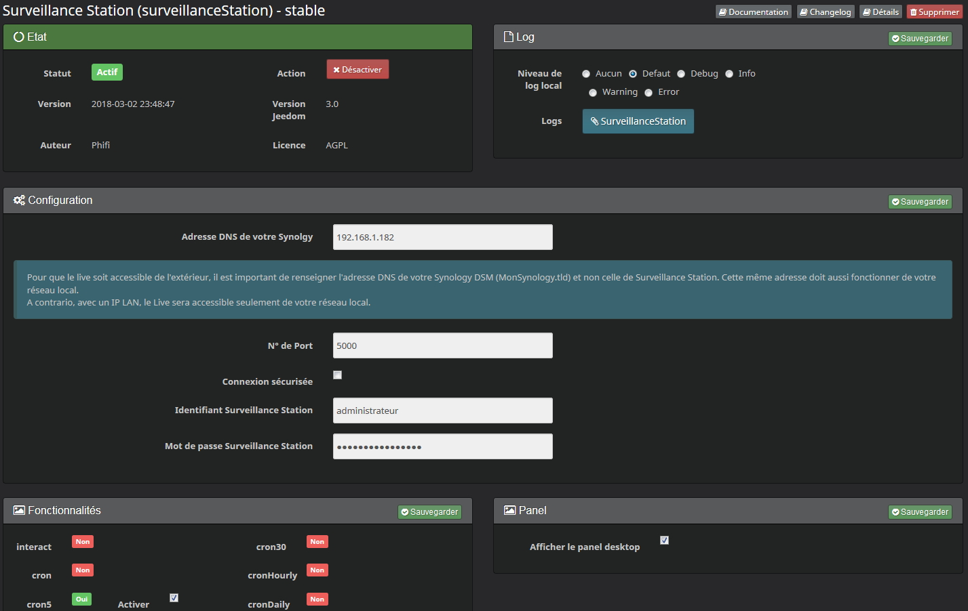The height and width of the screenshot is (611, 968).
Task: Click the cronHourly Non badge
Action: (x=317, y=570)
